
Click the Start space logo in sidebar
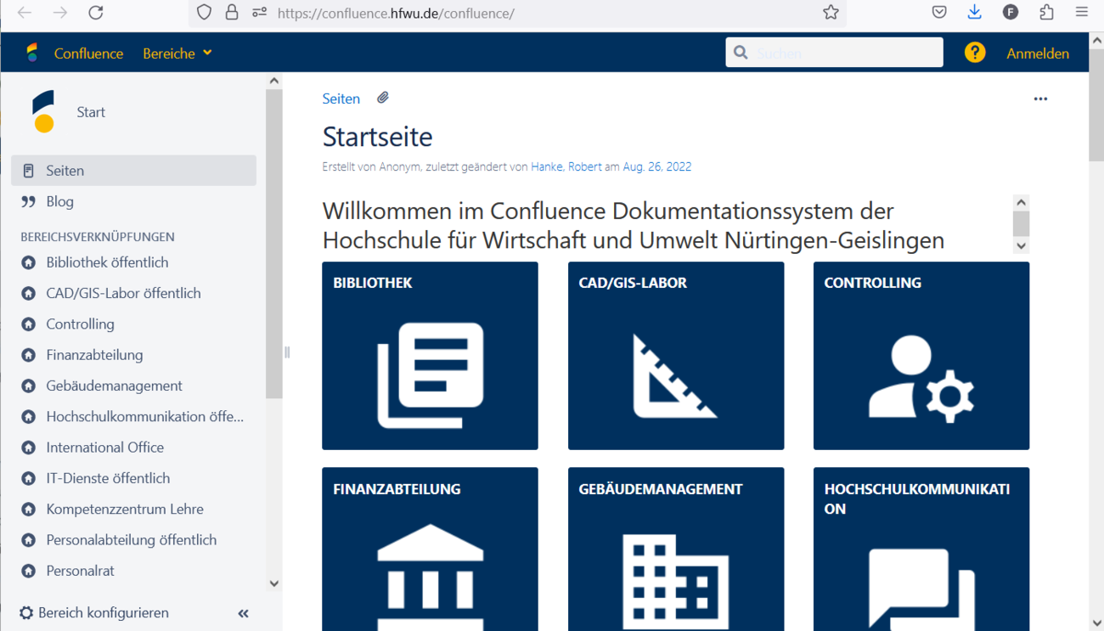[x=43, y=111]
